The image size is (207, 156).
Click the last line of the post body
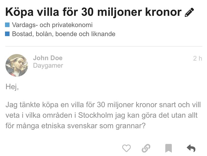pyautogui.click(x=76, y=127)
